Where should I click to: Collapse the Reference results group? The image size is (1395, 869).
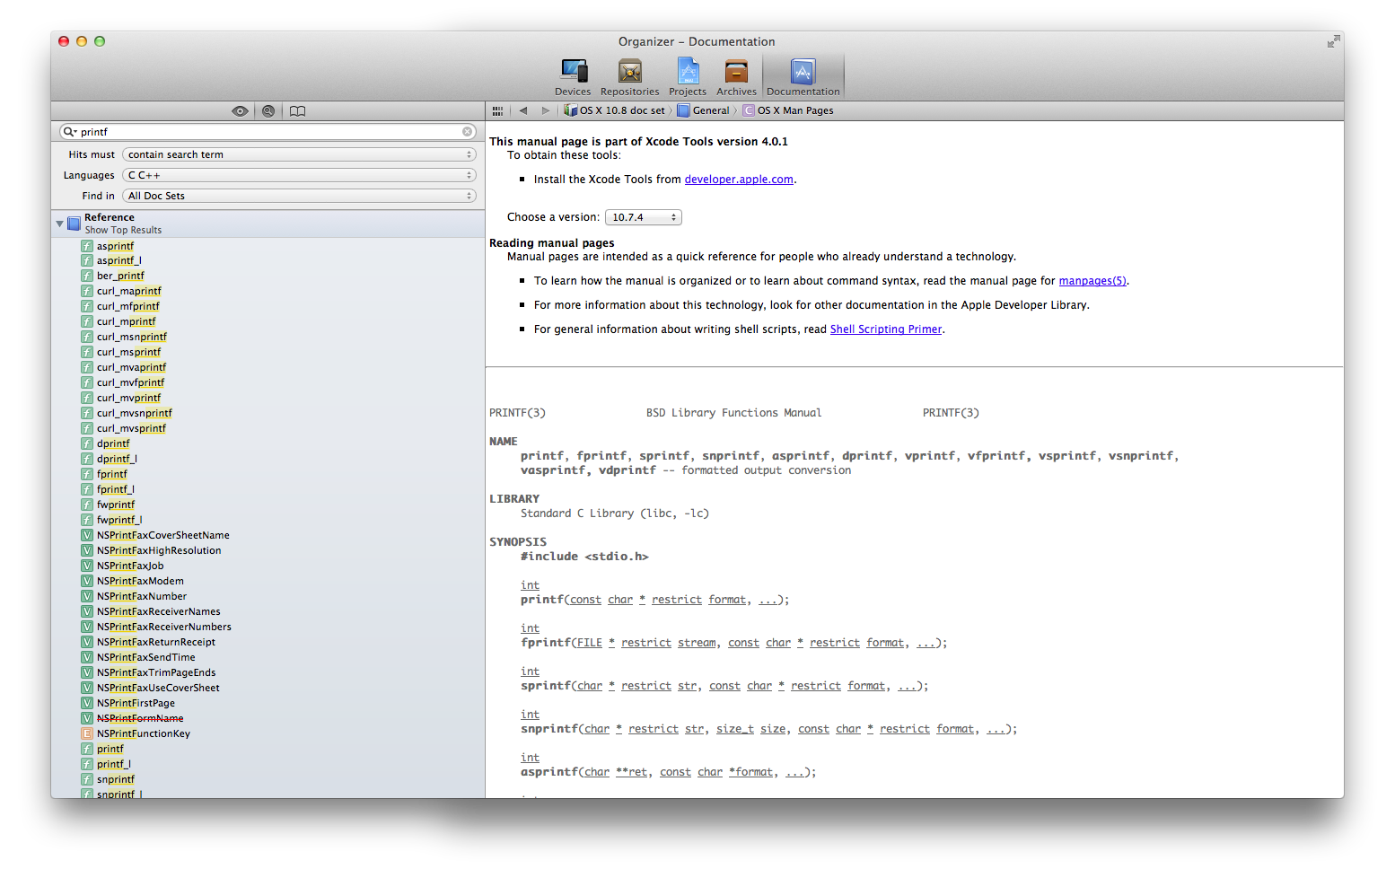coord(60,224)
